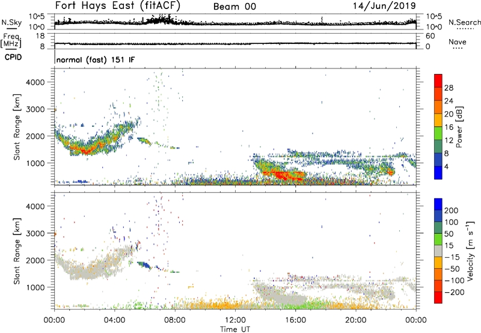This screenshot has height=333, width=481.
Task: Click the date "14/Jun/2019"
Action: point(384,5)
